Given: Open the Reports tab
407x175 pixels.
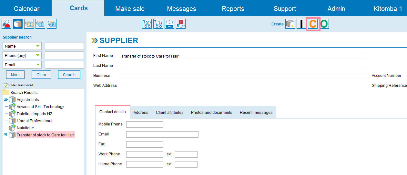Looking at the screenshot, I should point(233,9).
